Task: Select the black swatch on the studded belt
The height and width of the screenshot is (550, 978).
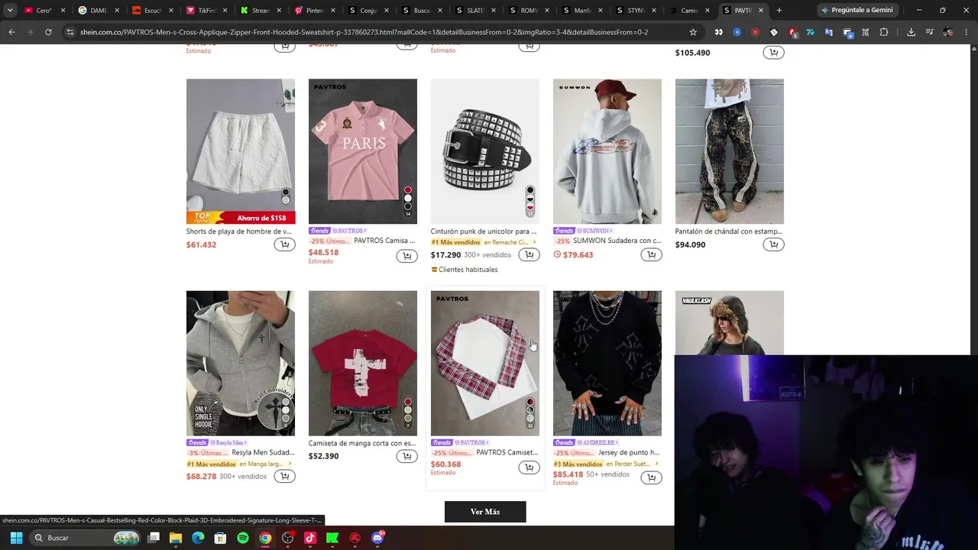Action: tap(530, 190)
